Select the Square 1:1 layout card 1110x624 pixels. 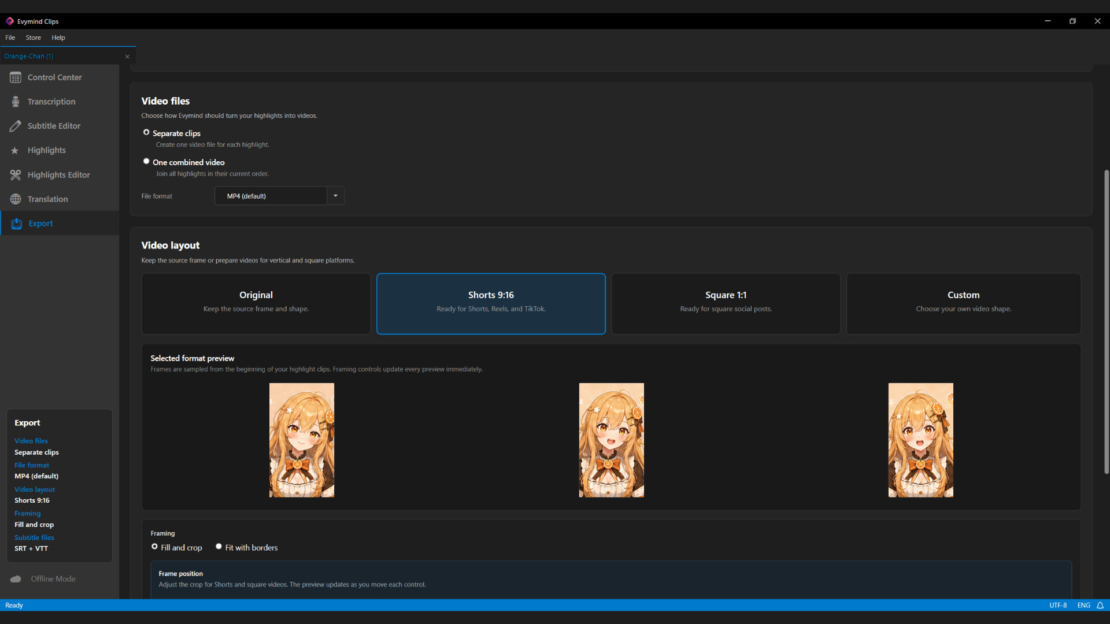tap(726, 304)
